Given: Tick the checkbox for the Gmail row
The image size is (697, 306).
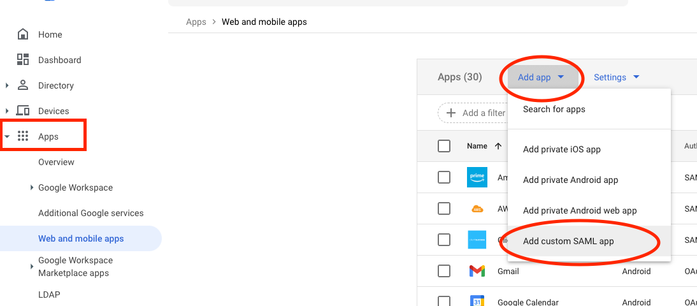Looking at the screenshot, I should click(x=444, y=271).
